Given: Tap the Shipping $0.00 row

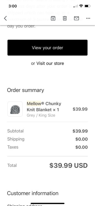Looking at the screenshot, I should tap(47, 139).
